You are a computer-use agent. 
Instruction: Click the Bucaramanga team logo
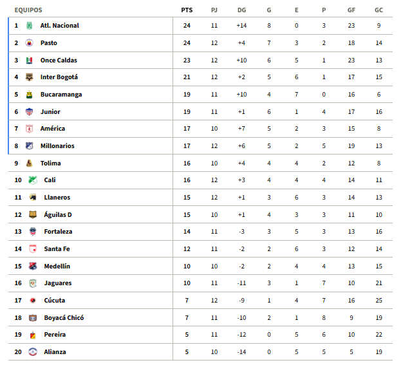[x=29, y=95]
